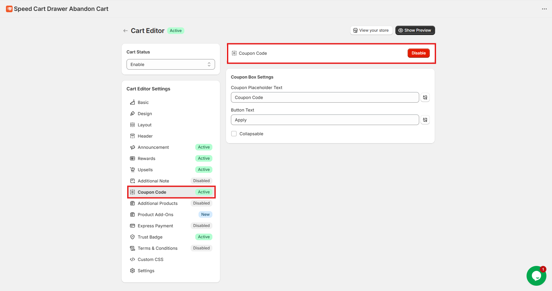Image resolution: width=552 pixels, height=291 pixels.
Task: Click translate icon for Coupon Placeholder Text
Action: coord(425,97)
